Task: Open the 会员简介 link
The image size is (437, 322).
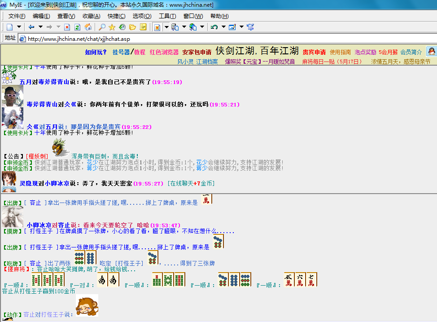Action: [x=411, y=52]
